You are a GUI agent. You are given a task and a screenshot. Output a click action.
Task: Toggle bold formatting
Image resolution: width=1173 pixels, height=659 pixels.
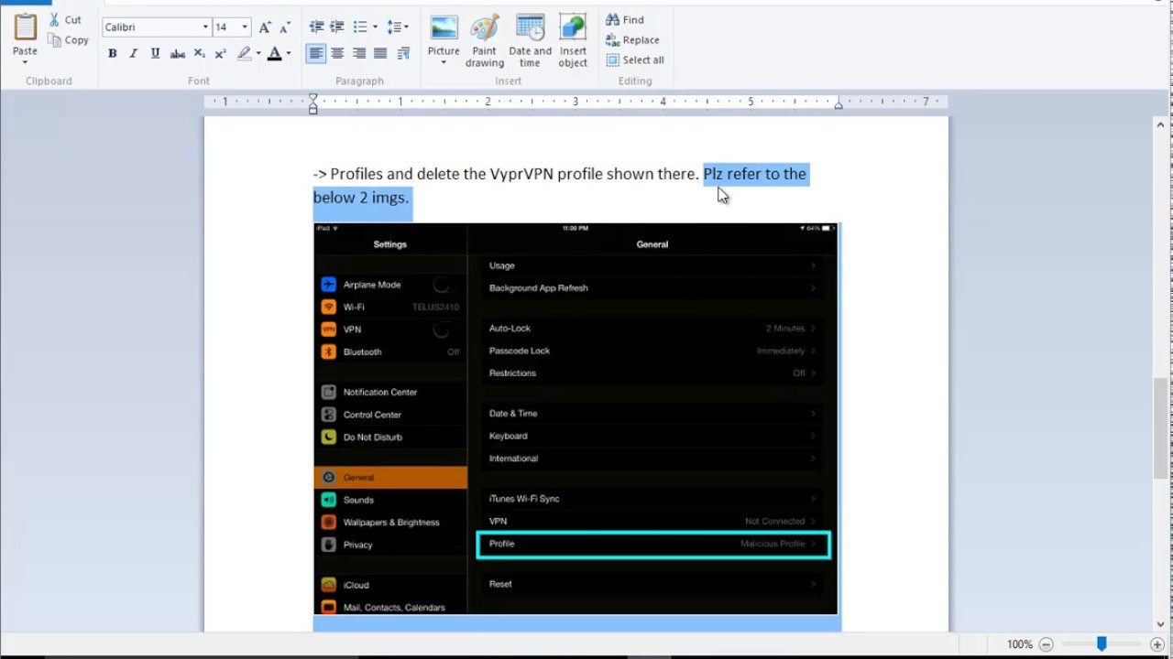[112, 54]
